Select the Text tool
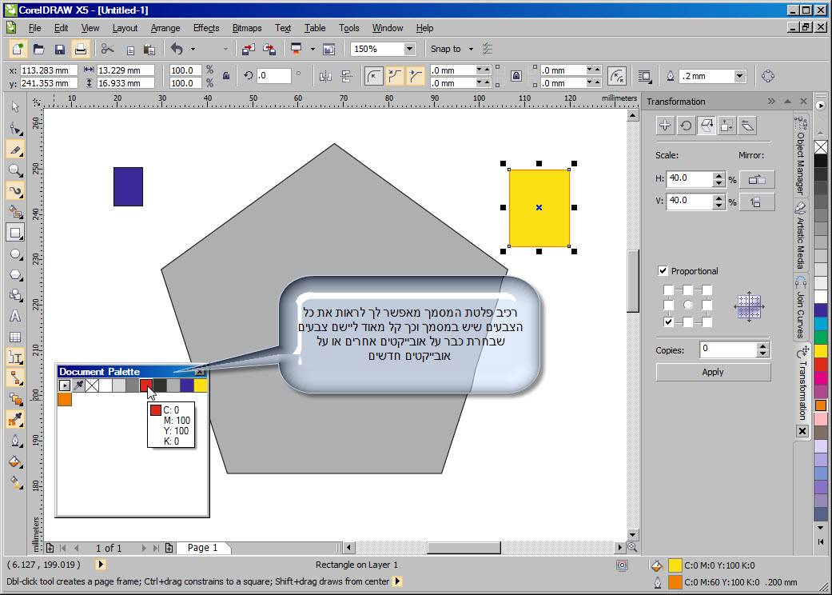The image size is (832, 595). 15,316
